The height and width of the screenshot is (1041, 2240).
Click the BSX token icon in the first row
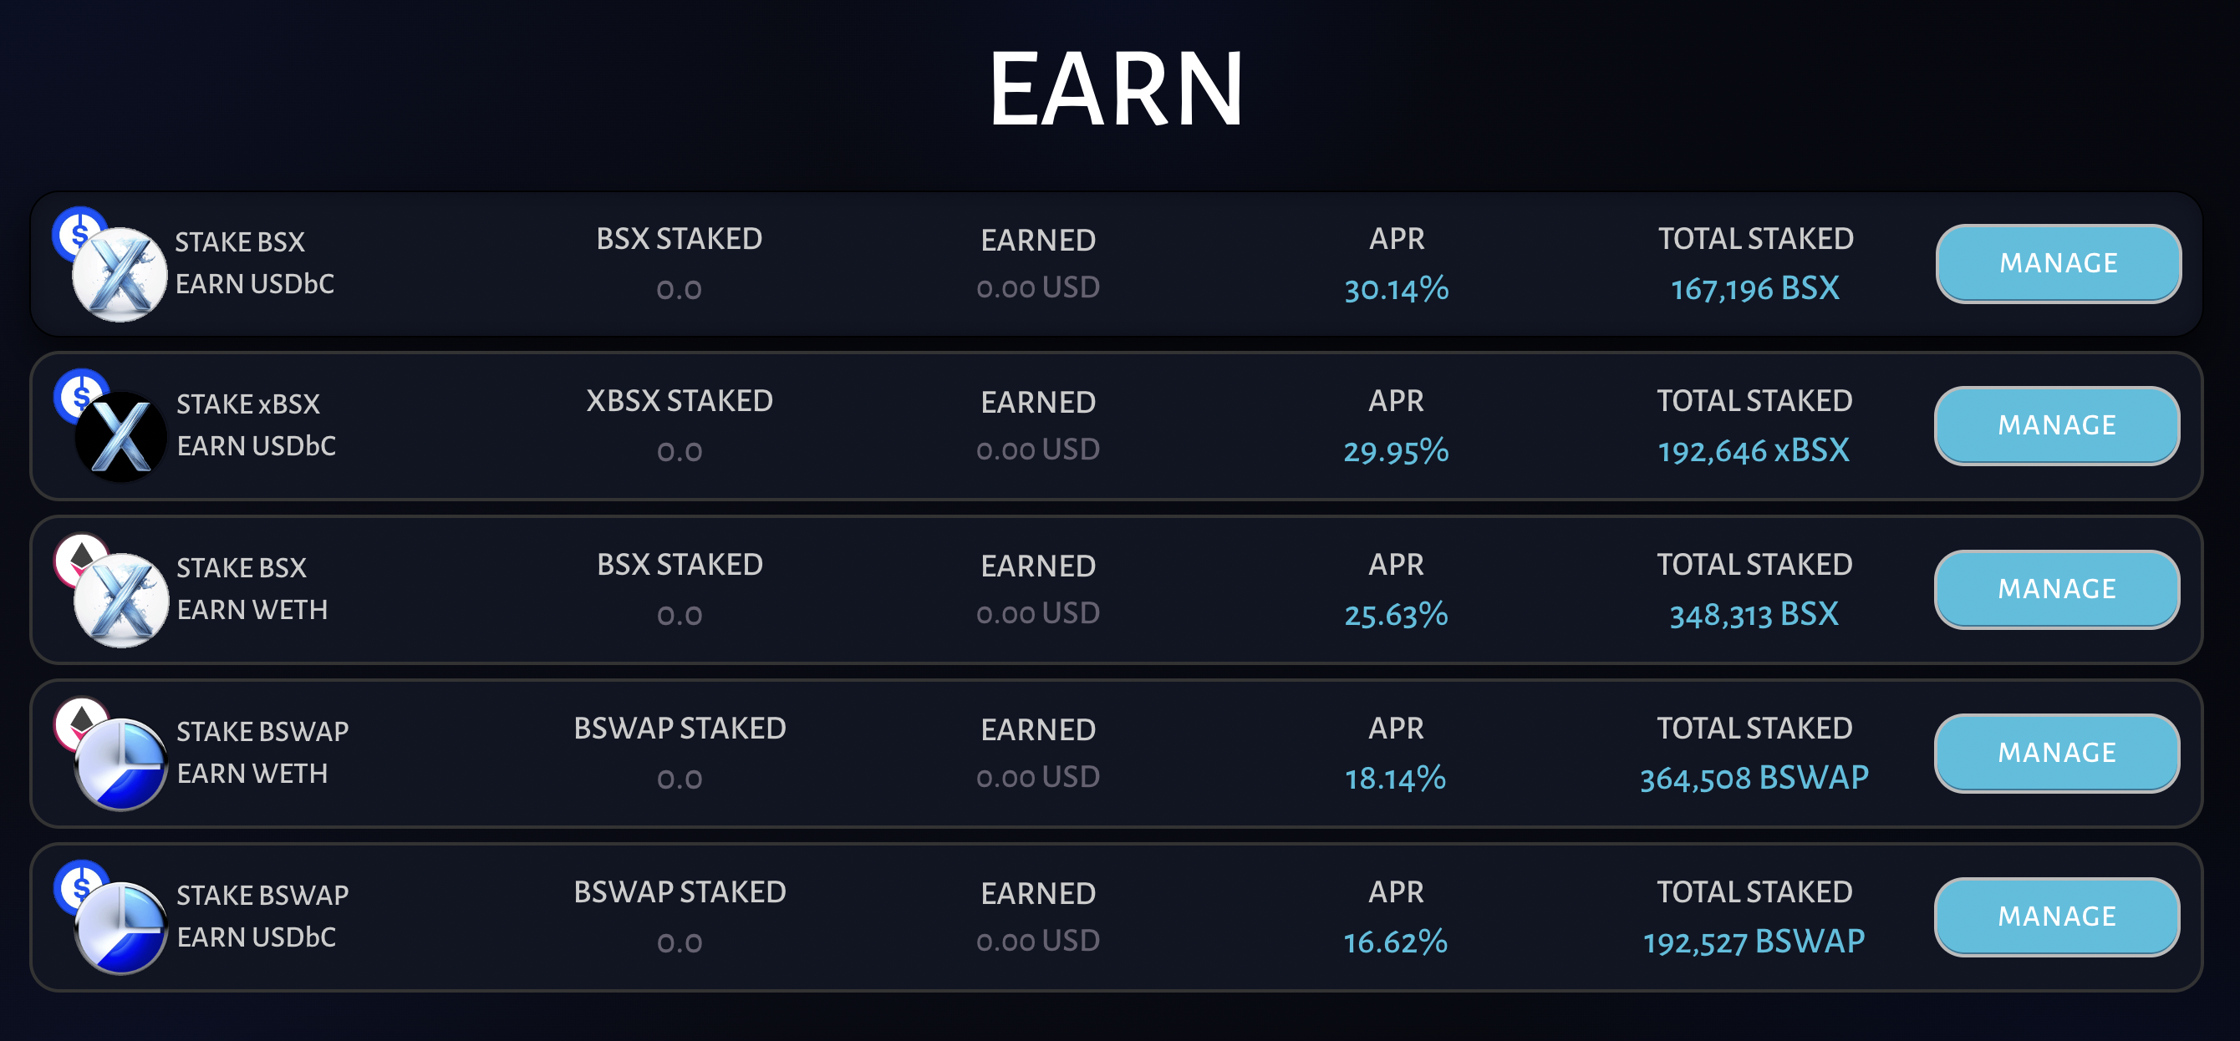point(122,277)
